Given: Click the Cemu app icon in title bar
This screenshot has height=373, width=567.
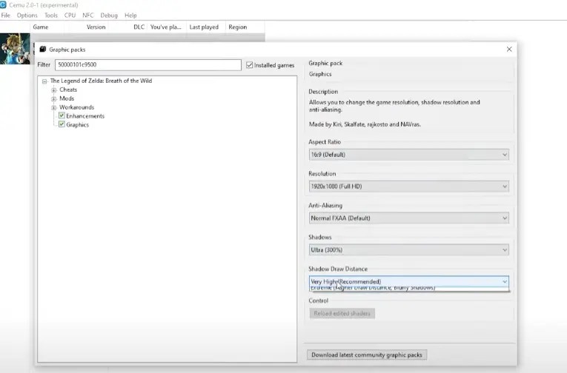Looking at the screenshot, I should coord(3,4).
